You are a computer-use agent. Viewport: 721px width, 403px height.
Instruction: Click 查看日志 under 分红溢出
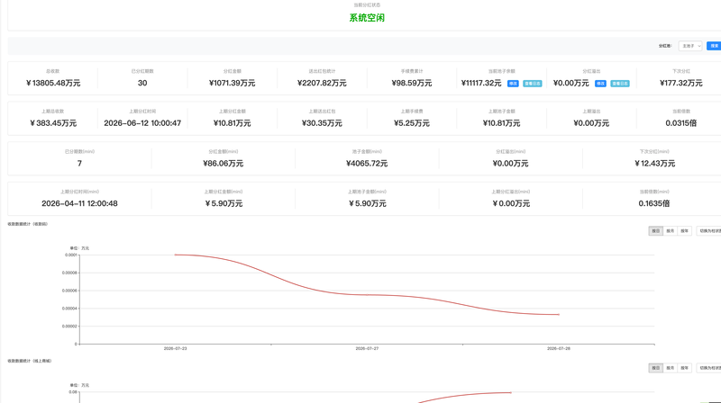(620, 84)
